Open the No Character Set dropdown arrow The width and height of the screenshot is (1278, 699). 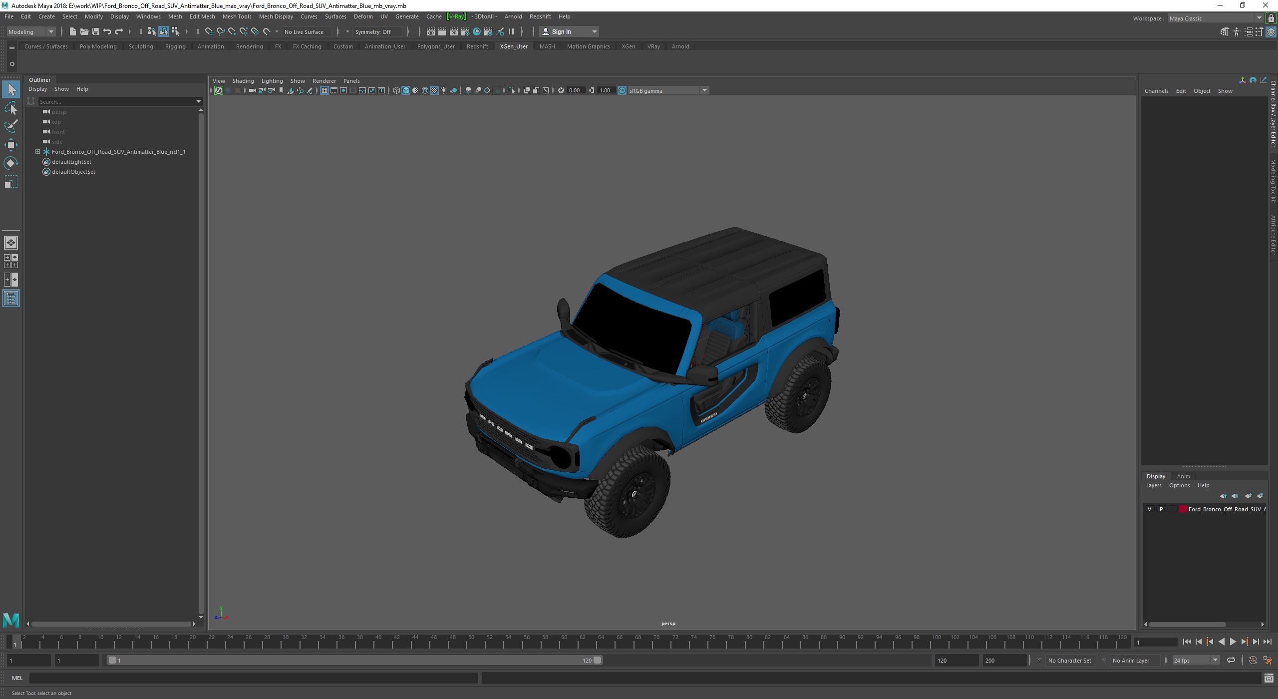tap(1039, 660)
